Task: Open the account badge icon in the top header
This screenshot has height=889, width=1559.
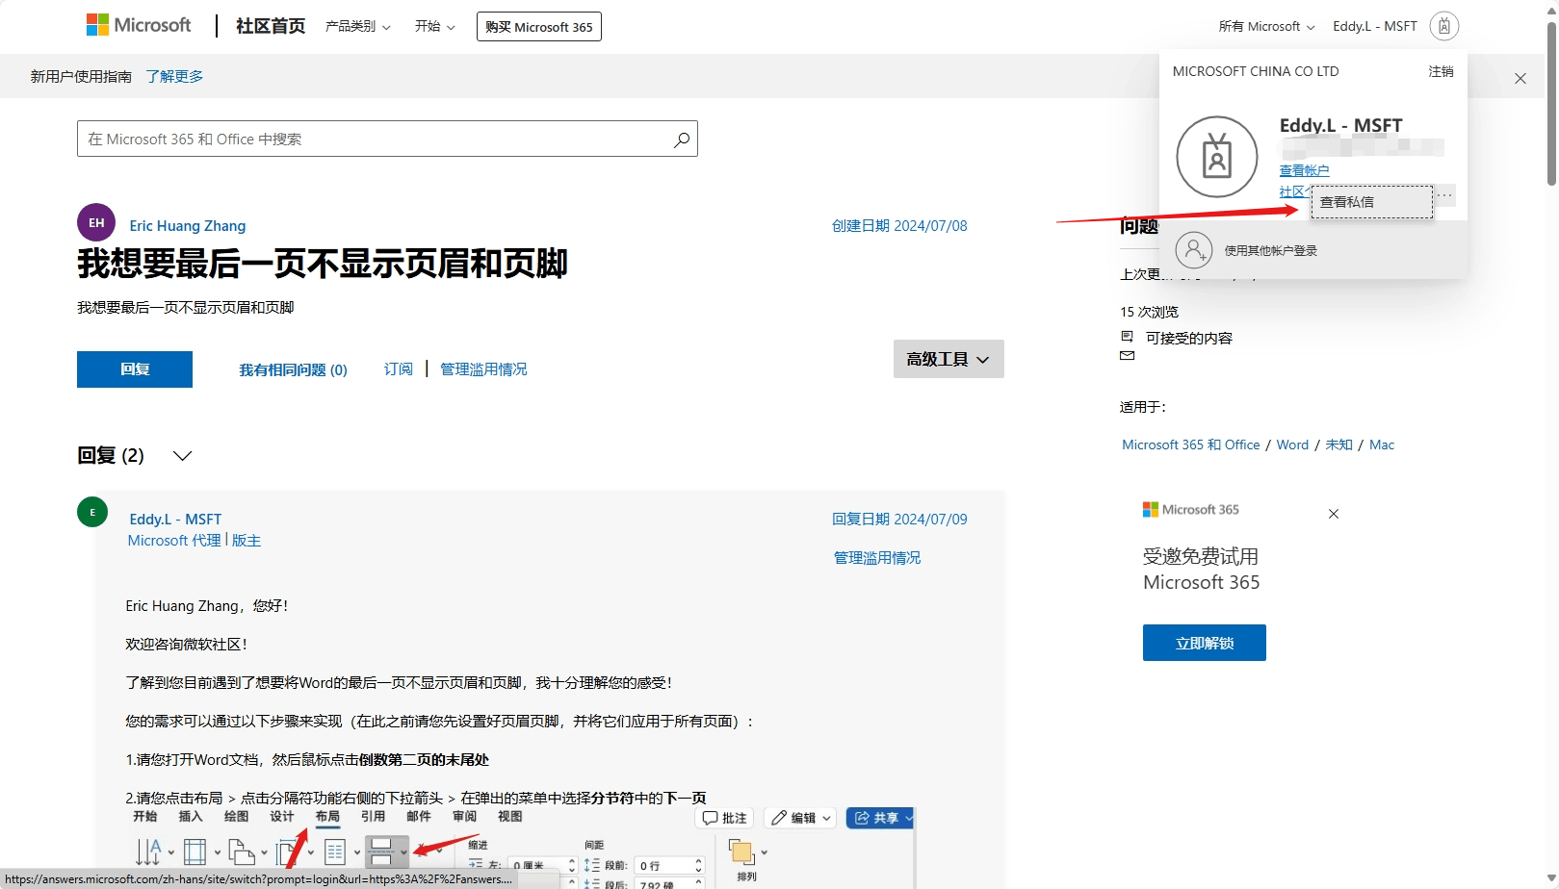Action: tap(1444, 26)
